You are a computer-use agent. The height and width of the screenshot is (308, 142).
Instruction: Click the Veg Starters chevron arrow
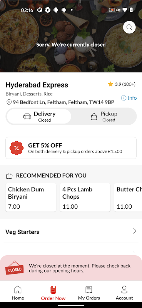(x=135, y=231)
